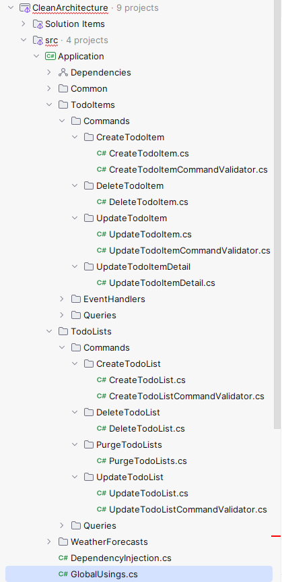This screenshot has height=582, width=282.
Task: Collapse the TodoItems folder
Action: (49, 105)
